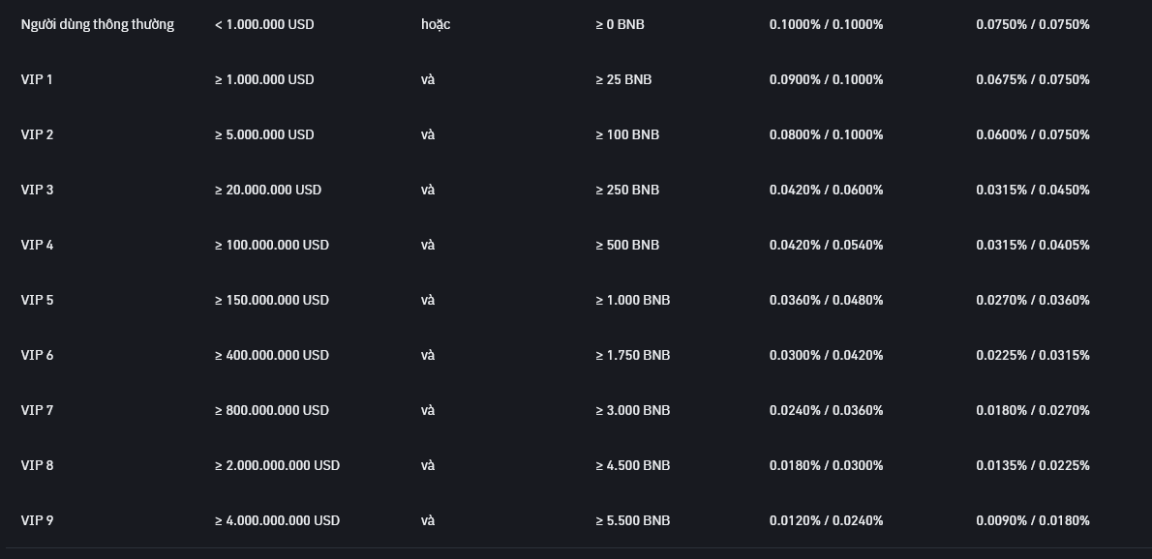
Task: Select the VIP 7 tier label
Action: [37, 410]
